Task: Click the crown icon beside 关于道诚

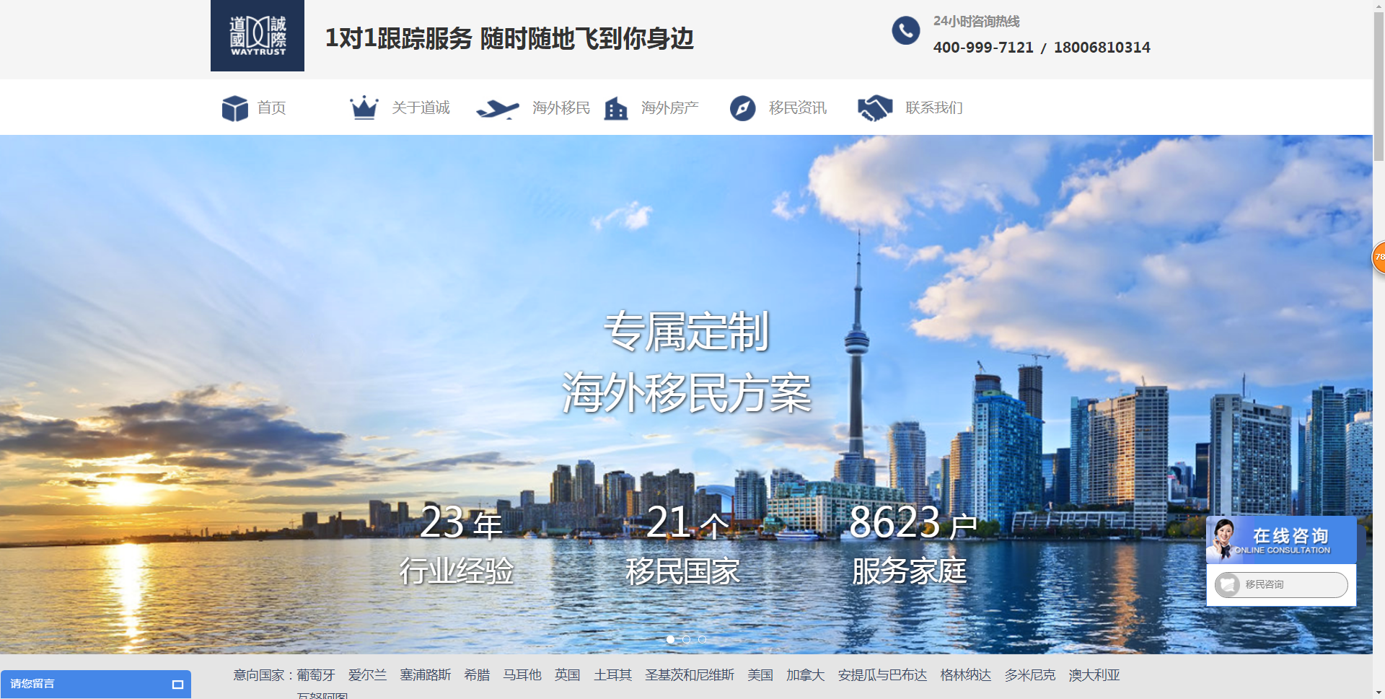Action: (364, 107)
